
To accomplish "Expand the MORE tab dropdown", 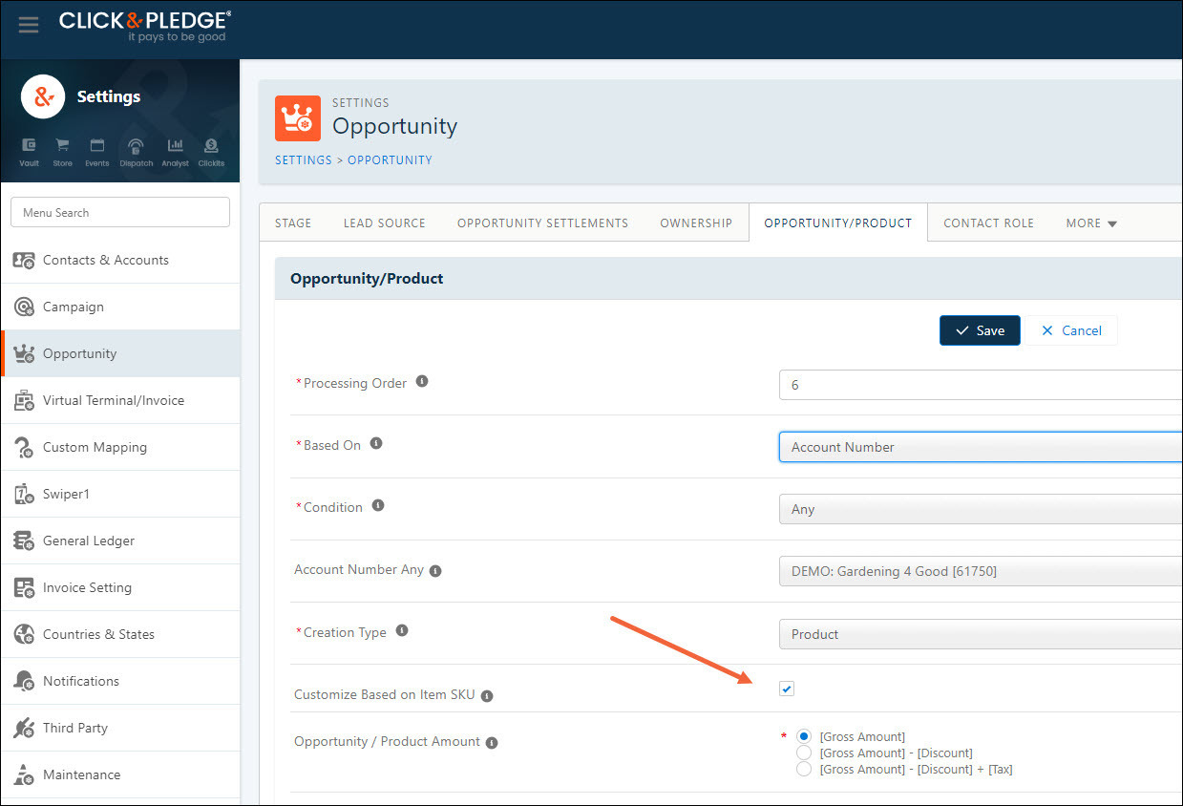I will tap(1090, 223).
